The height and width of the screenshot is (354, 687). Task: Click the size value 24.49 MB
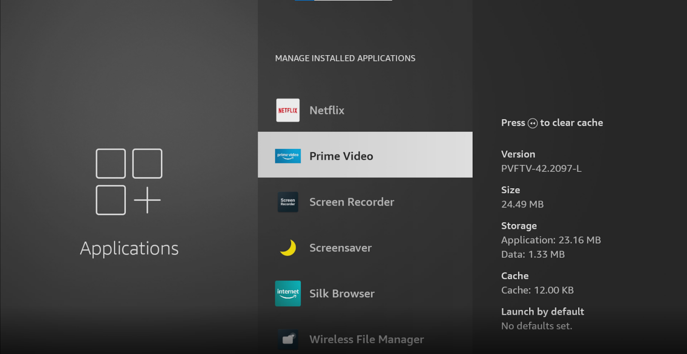point(522,204)
